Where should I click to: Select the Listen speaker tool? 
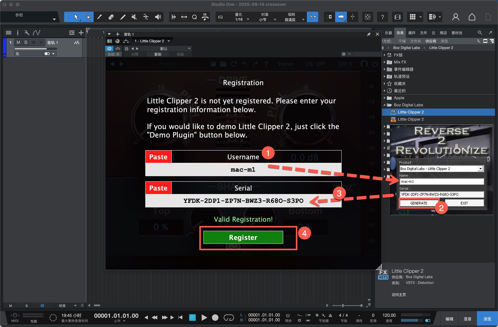point(158,17)
